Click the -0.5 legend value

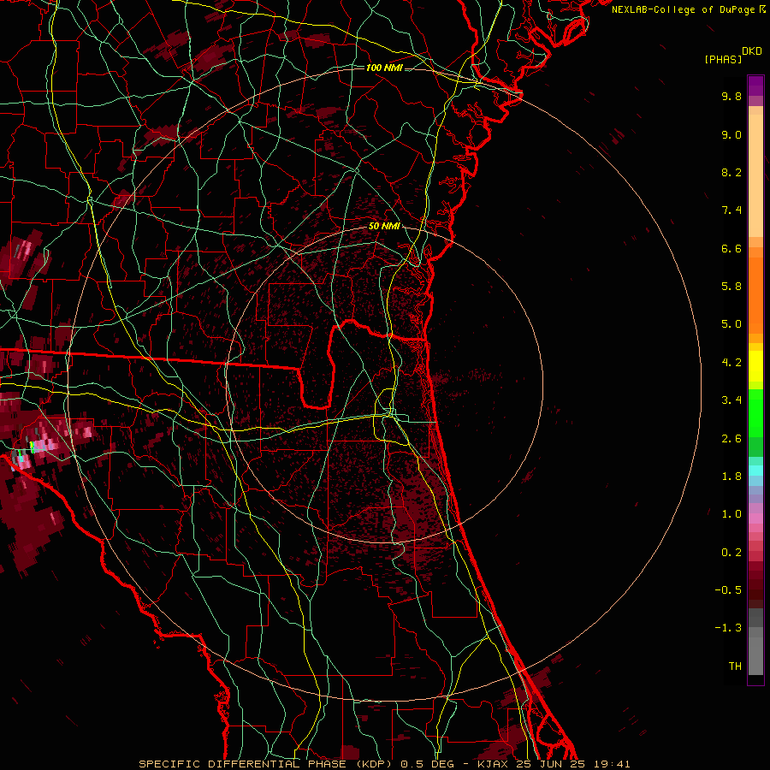coord(728,590)
